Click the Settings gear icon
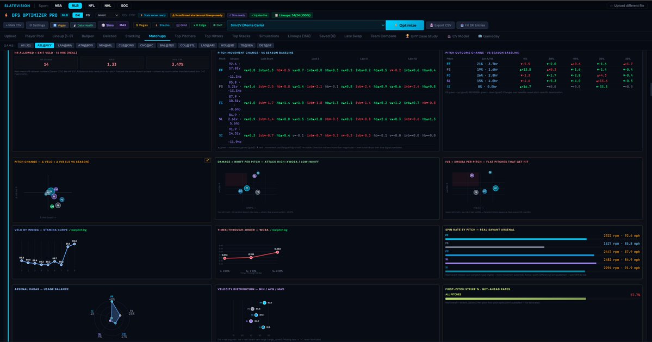 (30, 26)
